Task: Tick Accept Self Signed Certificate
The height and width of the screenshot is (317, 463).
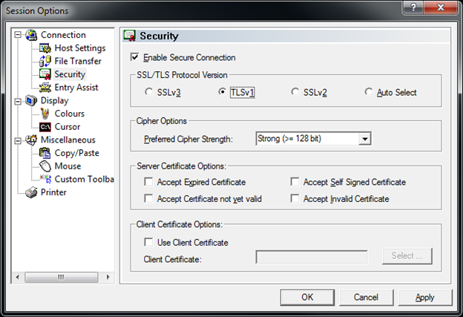Action: coord(295,182)
